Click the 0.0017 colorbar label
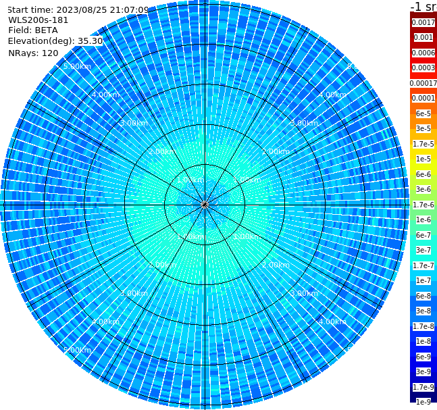This screenshot has height=410, width=437. tap(423, 22)
